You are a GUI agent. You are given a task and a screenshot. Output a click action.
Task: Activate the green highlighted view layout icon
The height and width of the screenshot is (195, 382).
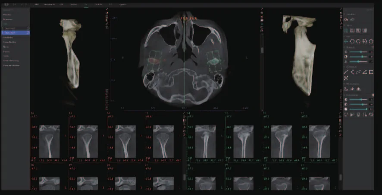tap(346, 30)
